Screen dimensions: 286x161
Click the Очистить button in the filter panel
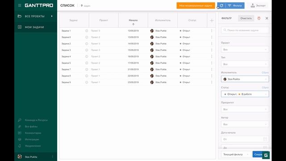pyautogui.click(x=246, y=18)
